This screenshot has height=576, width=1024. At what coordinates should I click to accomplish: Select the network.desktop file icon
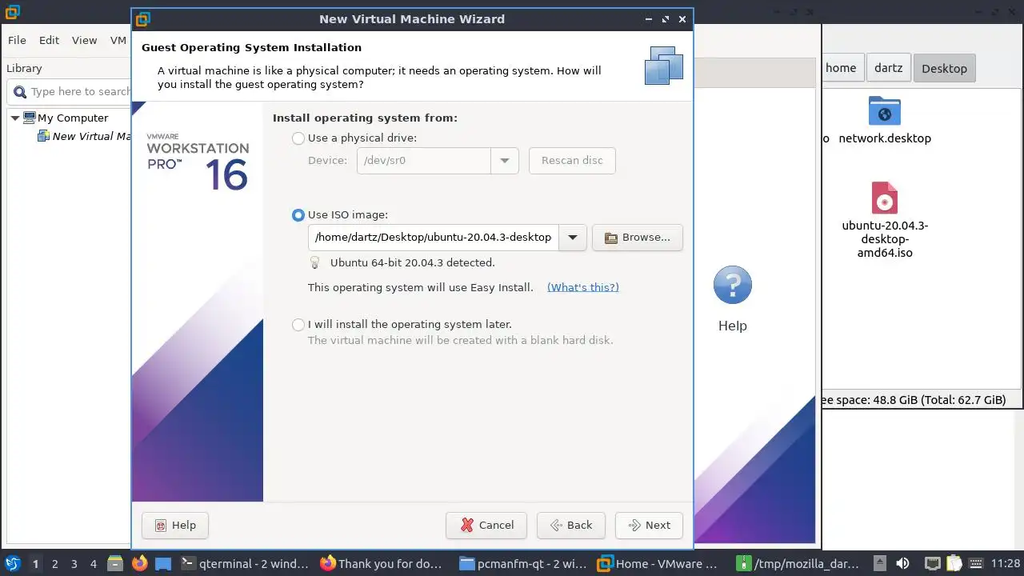point(884,111)
